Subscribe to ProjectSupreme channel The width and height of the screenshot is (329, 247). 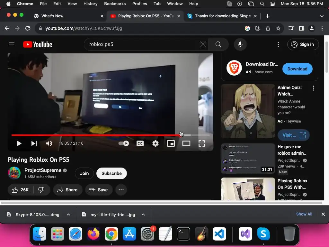click(x=111, y=173)
